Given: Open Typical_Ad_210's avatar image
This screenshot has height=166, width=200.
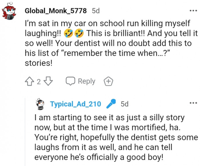Looking at the screenshot, I should point(40,105).
